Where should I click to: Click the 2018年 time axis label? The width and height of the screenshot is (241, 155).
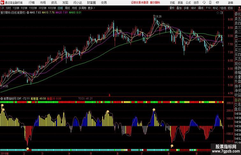(x=4, y=153)
